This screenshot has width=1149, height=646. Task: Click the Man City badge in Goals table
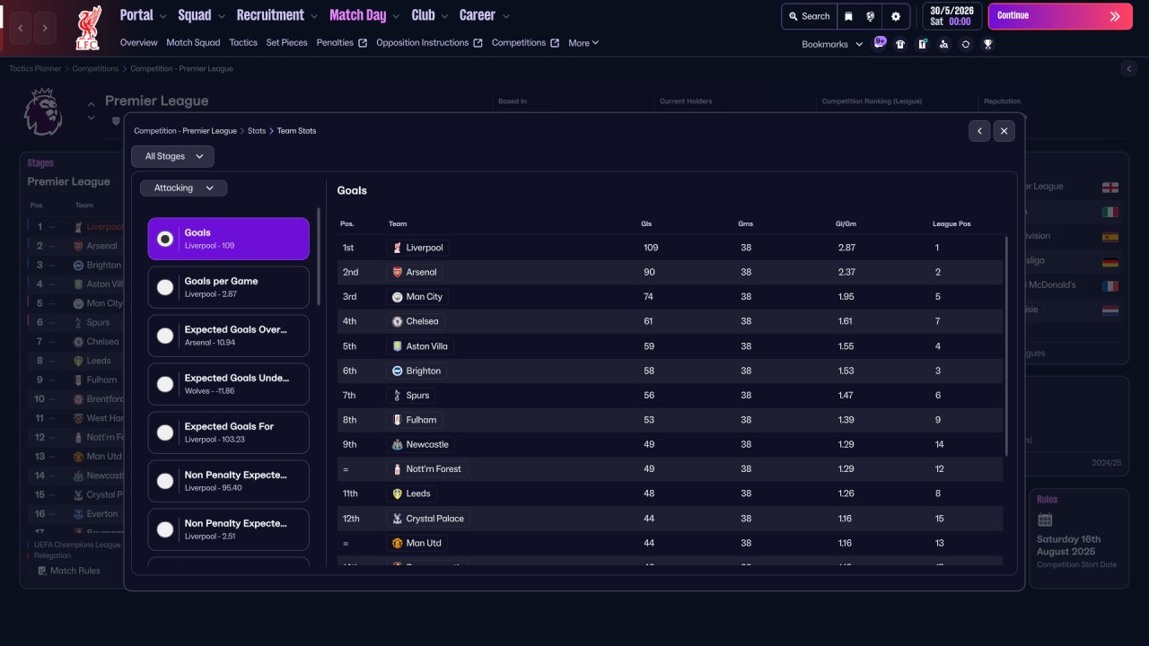click(x=397, y=297)
